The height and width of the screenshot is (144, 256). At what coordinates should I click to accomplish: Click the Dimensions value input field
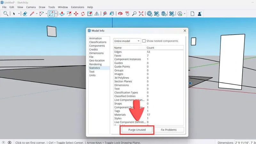245,142
